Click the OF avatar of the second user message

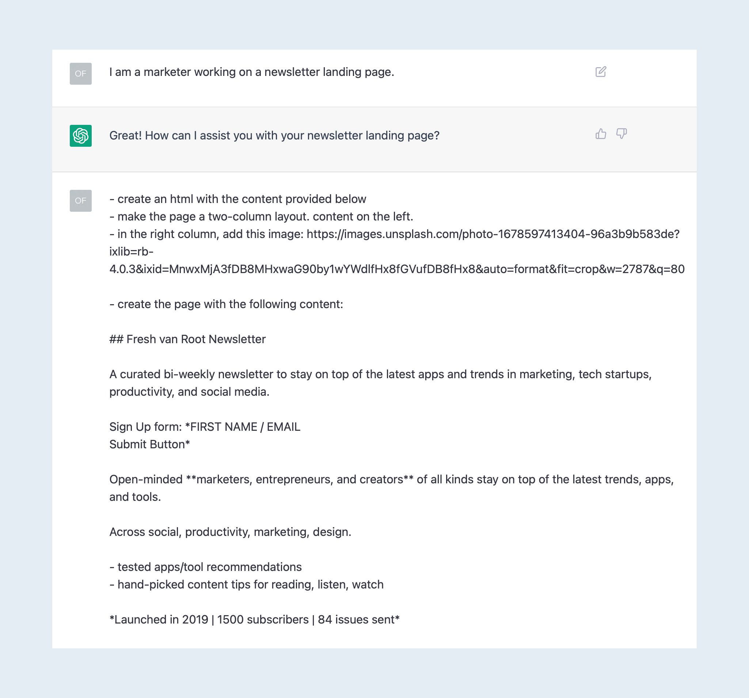(81, 201)
